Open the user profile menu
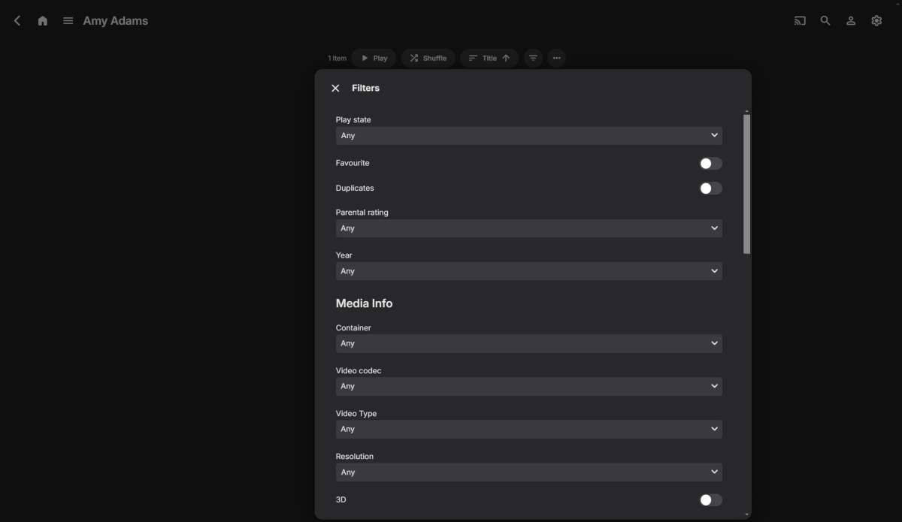The width and height of the screenshot is (902, 522). [850, 20]
